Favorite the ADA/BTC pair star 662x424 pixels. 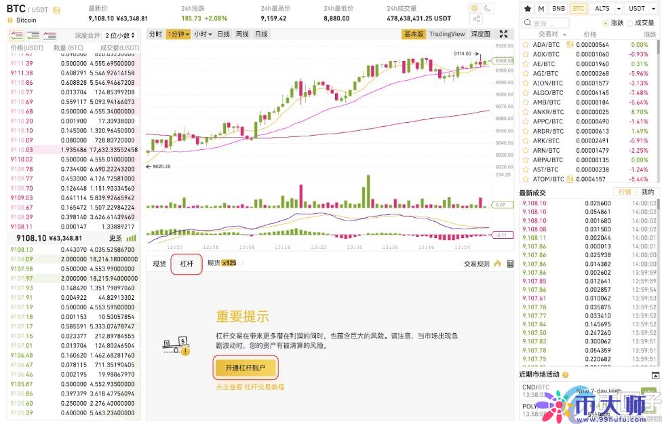[x=526, y=45]
